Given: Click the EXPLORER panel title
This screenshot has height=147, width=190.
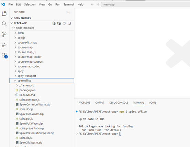Looking at the screenshot, I should coord(19,12).
